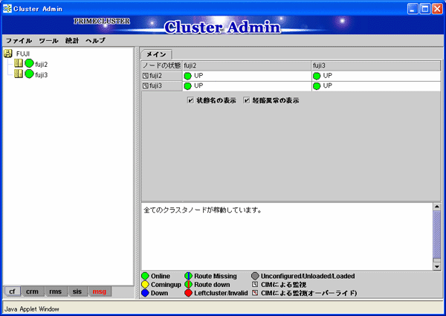The height and width of the screenshot is (316, 446).
Task: Select fuji3 node in the tree
Action: coord(41,75)
